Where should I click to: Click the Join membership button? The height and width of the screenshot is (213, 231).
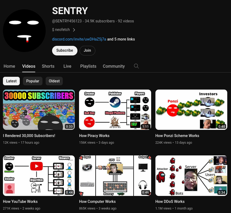[x=87, y=51]
